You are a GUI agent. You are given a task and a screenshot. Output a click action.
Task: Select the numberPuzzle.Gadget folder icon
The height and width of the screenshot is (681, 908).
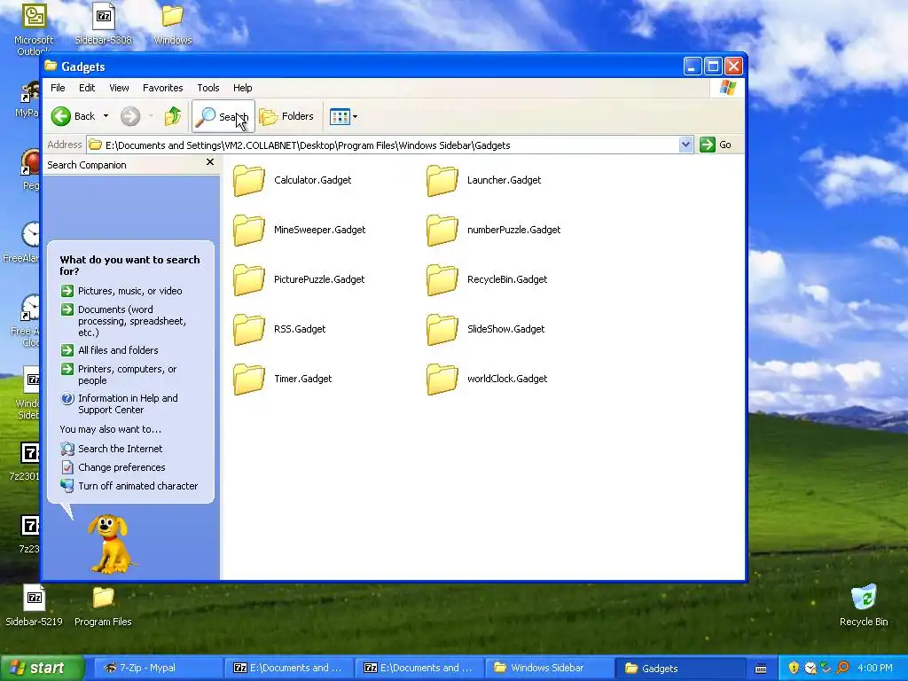442,230
